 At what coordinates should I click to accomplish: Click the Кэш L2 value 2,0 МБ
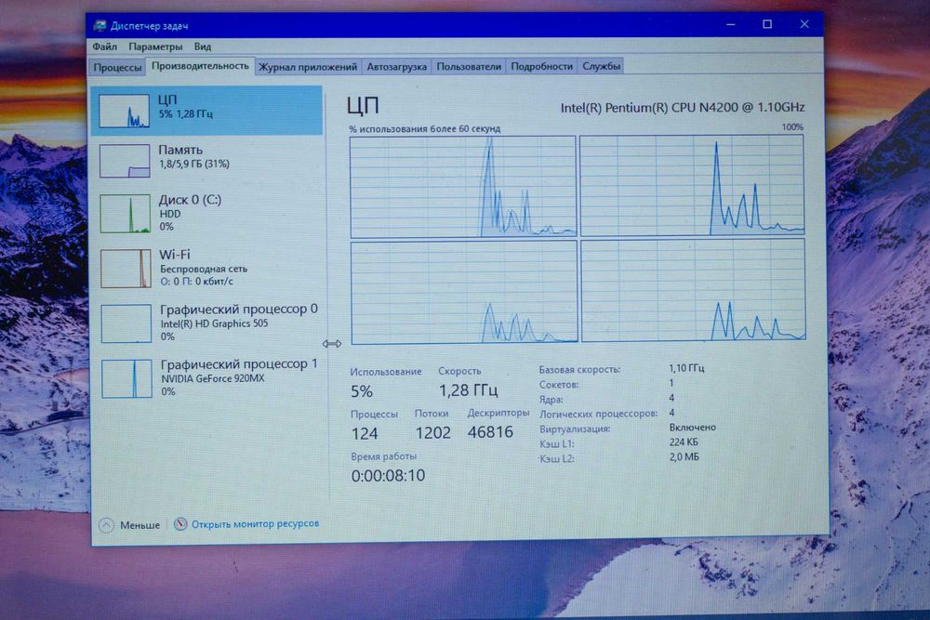coord(684,457)
